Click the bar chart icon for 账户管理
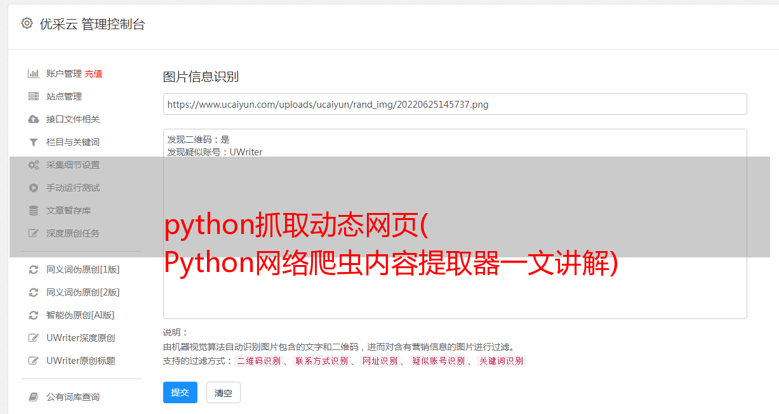Screen dimensions: 779x414 34,74
